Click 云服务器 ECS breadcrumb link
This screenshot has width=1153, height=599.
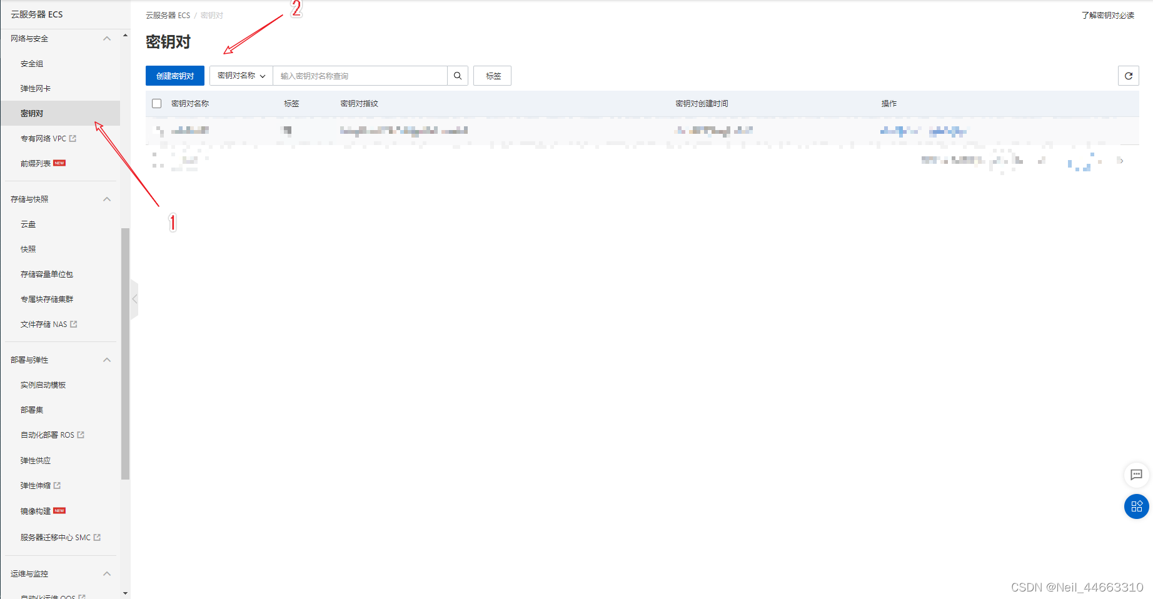[168, 16]
